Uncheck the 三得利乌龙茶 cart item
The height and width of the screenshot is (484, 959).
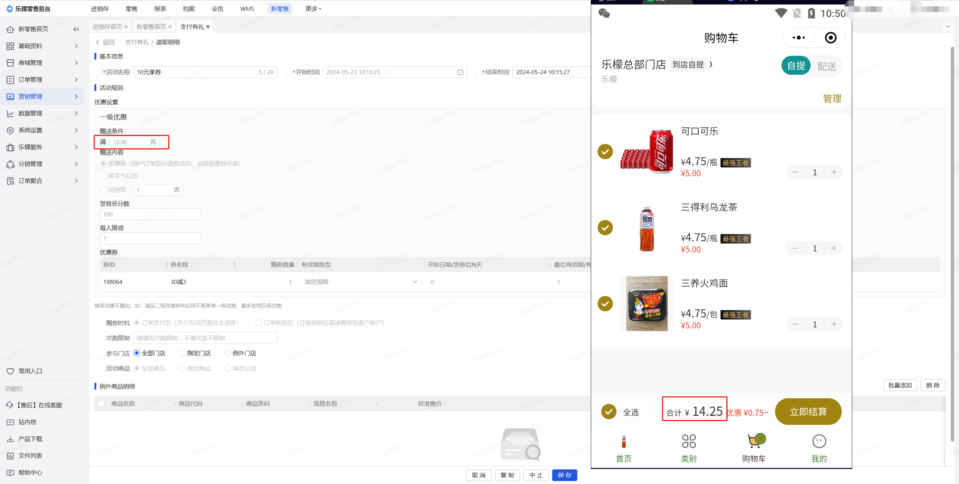coord(605,227)
